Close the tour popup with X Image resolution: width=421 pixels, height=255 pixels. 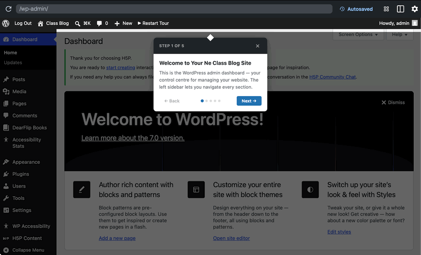[257, 46]
